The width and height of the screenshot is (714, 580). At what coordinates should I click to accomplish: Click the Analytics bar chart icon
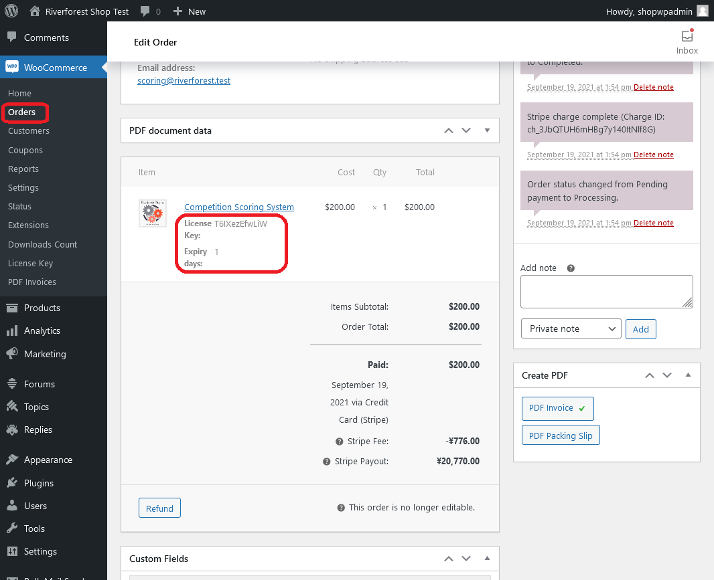12,330
